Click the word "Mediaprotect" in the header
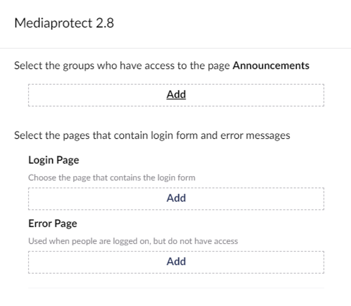Image resolution: width=351 pixels, height=306 pixels. click(x=53, y=23)
